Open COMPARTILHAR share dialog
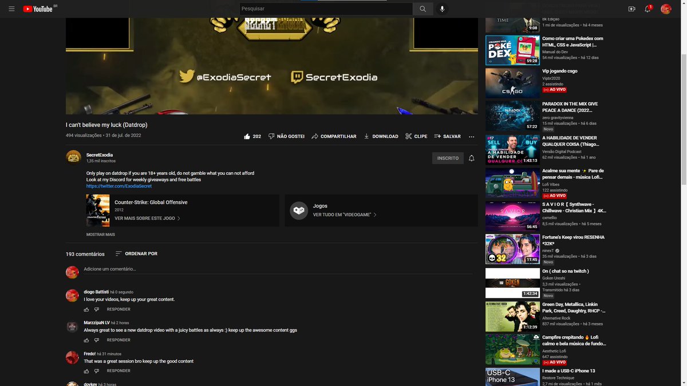687x386 pixels. 334,136
